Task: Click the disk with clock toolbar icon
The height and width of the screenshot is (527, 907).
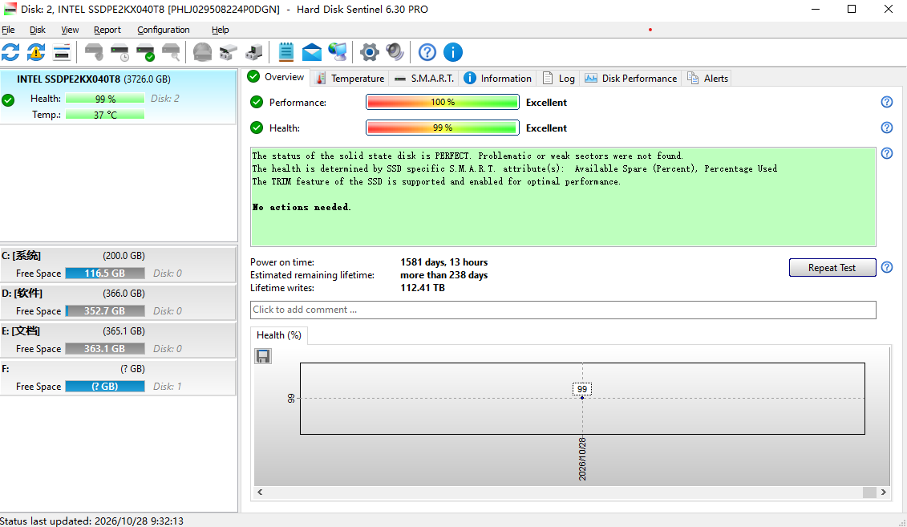Action: coord(119,52)
